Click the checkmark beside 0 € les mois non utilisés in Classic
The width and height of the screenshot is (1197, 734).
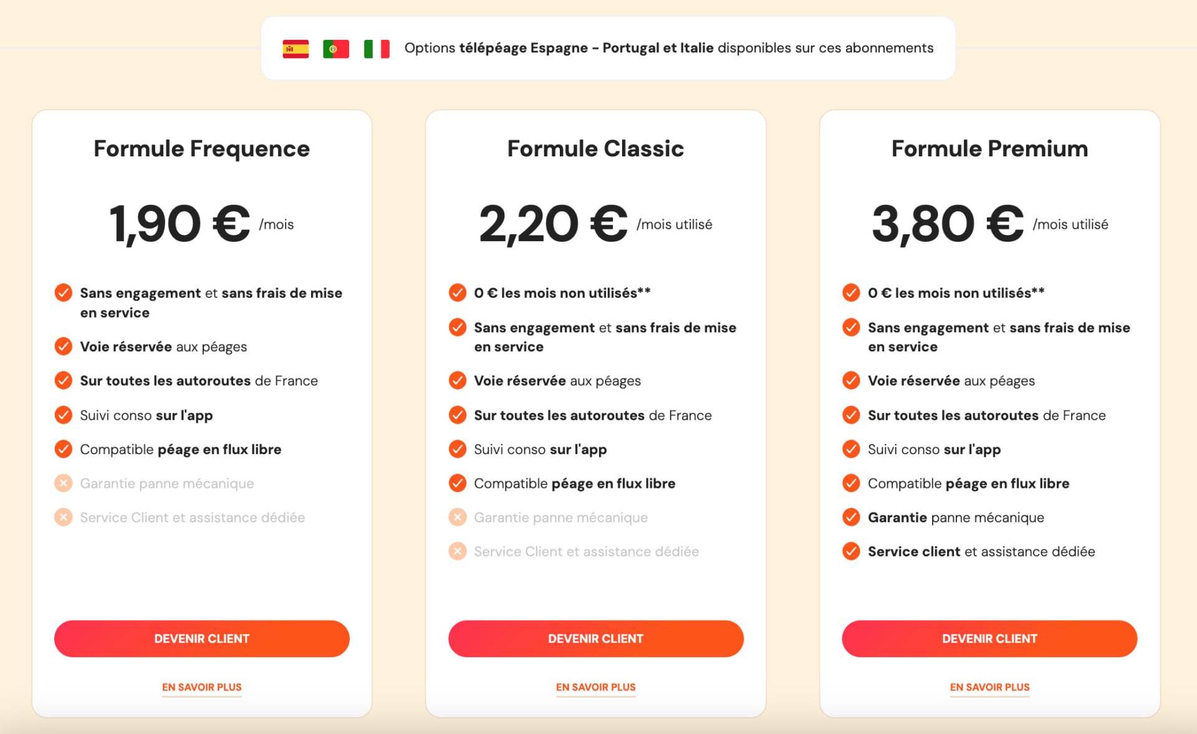point(458,292)
